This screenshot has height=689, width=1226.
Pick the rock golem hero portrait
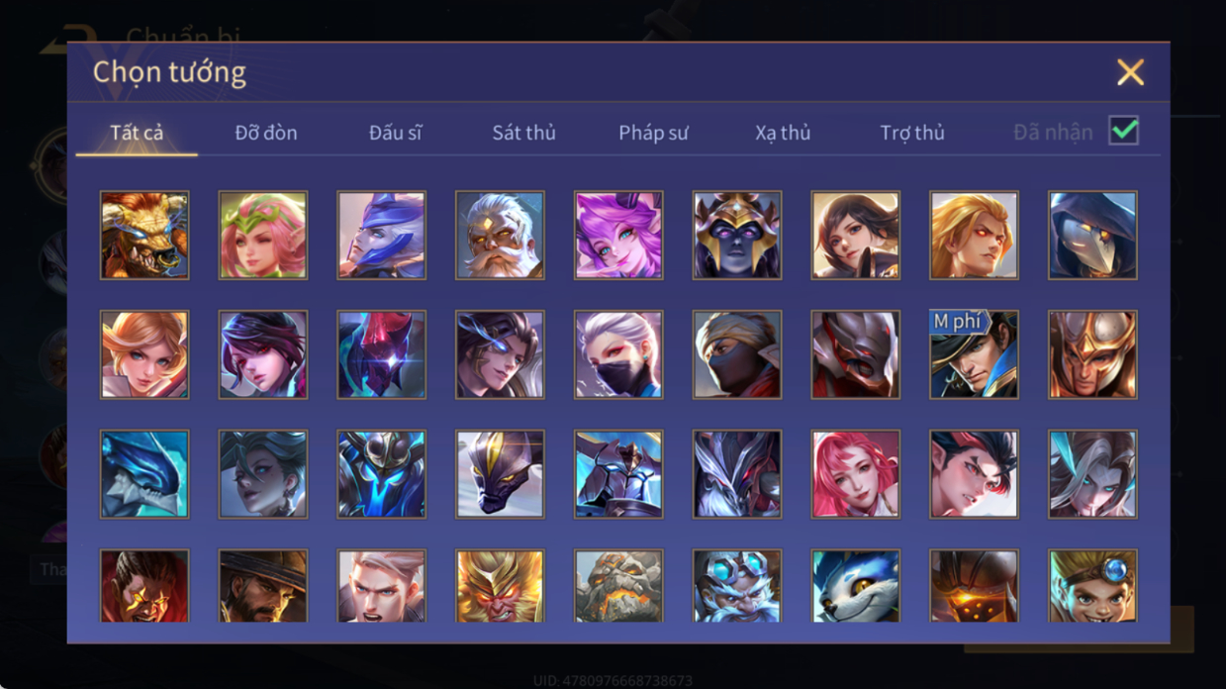tap(618, 586)
